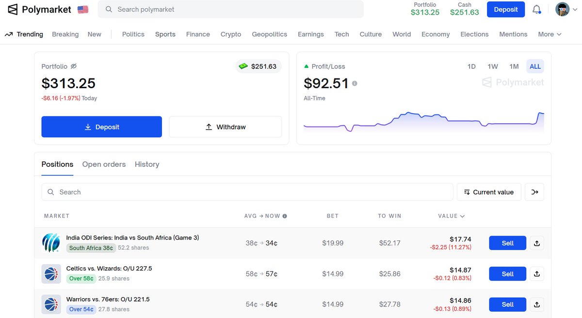Open Celtics vs. Wizards O/U 227.5 market
The image size is (582, 318).
(109, 268)
